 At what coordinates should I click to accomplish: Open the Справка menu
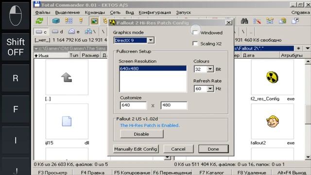point(300,12)
